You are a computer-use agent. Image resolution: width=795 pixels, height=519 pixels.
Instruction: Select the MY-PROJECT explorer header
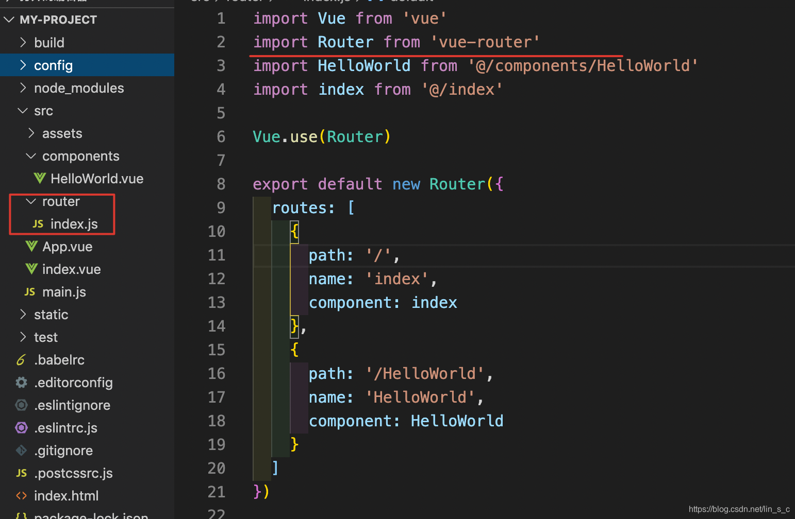pos(87,20)
